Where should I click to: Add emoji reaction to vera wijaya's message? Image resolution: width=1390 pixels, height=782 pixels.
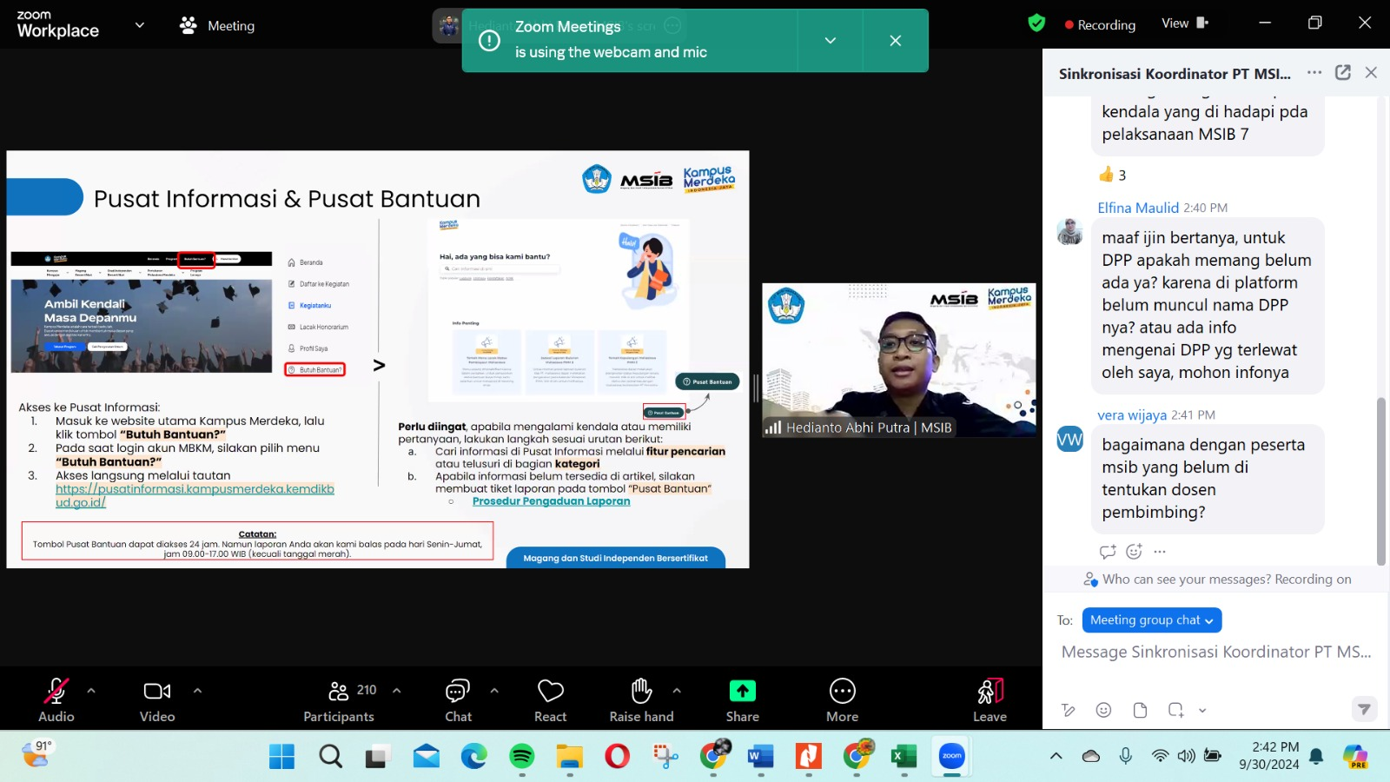pos(1134,551)
